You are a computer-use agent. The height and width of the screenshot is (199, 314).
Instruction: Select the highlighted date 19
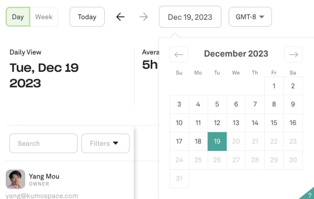click(217, 141)
